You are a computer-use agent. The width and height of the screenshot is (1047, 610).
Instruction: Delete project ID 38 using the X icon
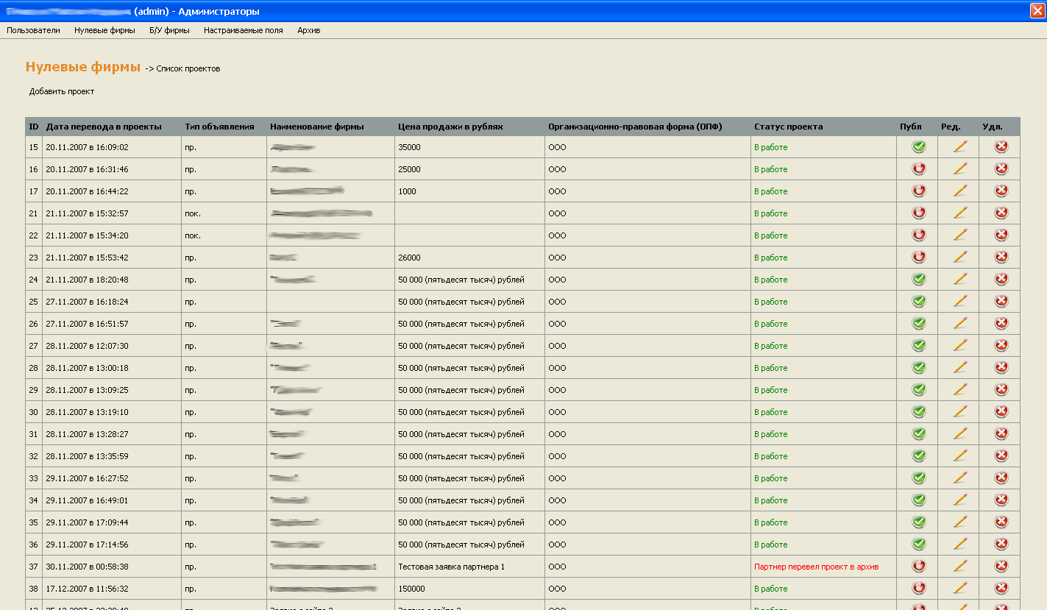1001,588
